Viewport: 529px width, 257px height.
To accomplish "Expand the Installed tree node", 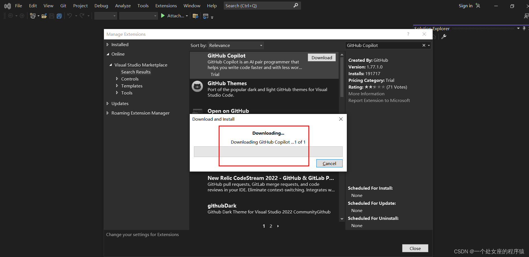I will [108, 44].
